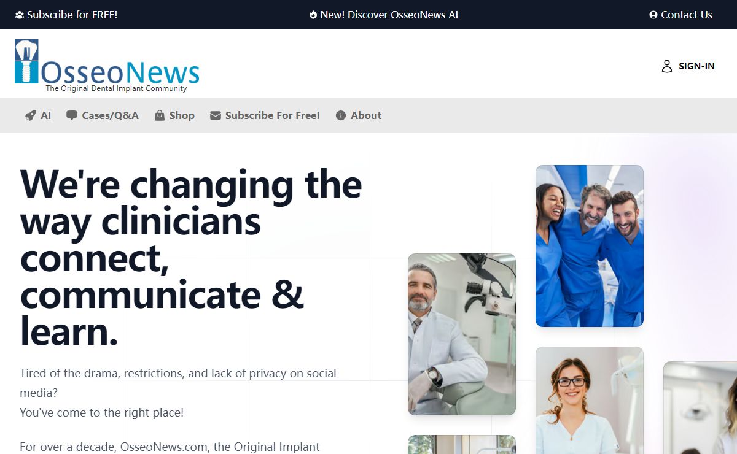This screenshot has height=454, width=737.
Task: Click the envelope Subscribe icon
Action: [215, 115]
